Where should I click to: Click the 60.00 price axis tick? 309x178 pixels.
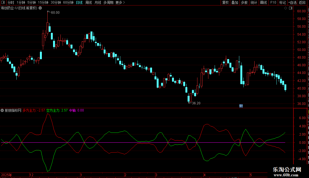[302, 11]
